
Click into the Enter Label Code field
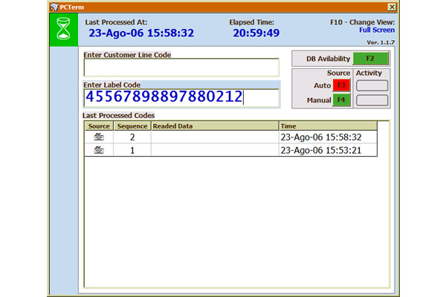coord(181,98)
